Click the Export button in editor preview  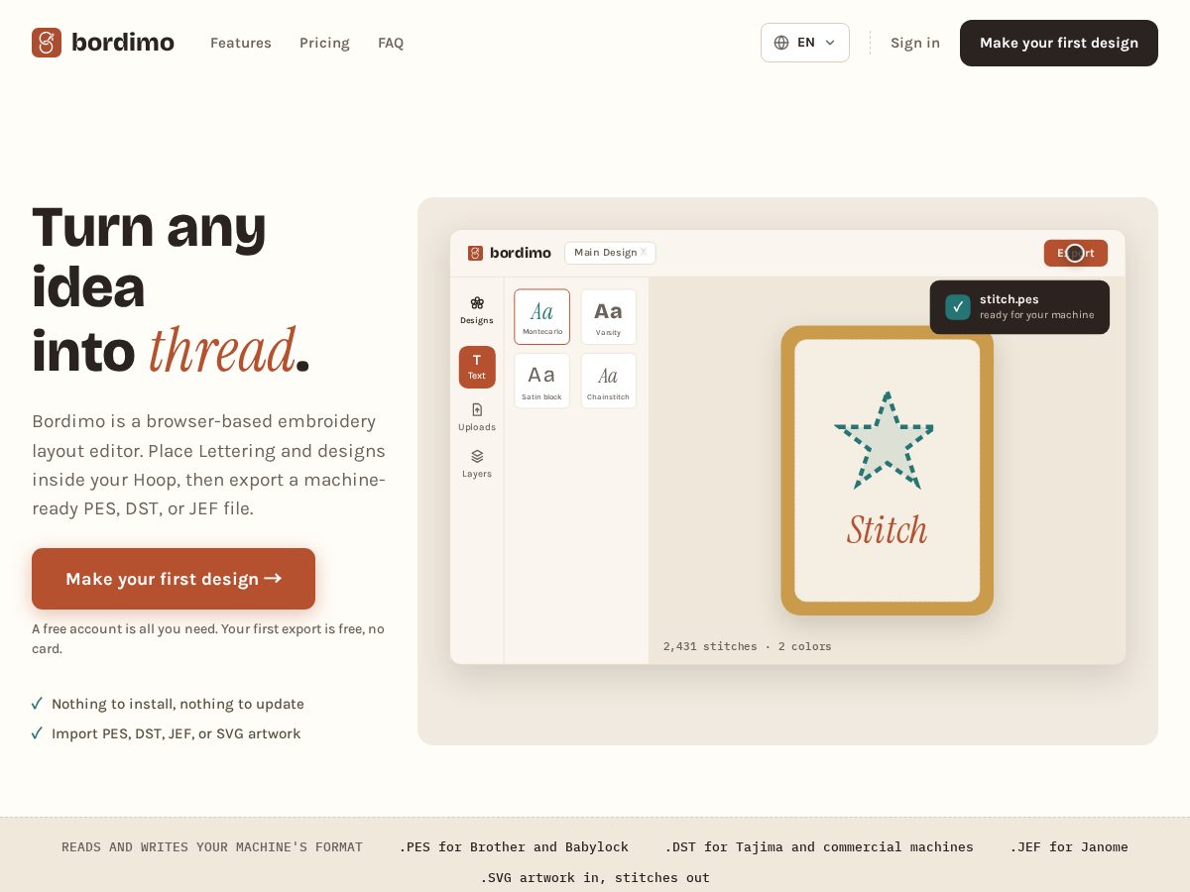point(1076,253)
